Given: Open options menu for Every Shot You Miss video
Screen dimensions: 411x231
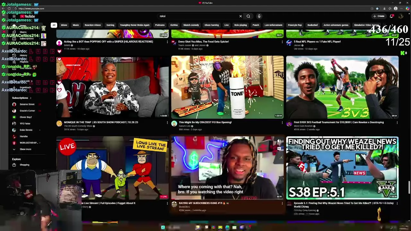Looking at the screenshot, I should click(282, 42).
